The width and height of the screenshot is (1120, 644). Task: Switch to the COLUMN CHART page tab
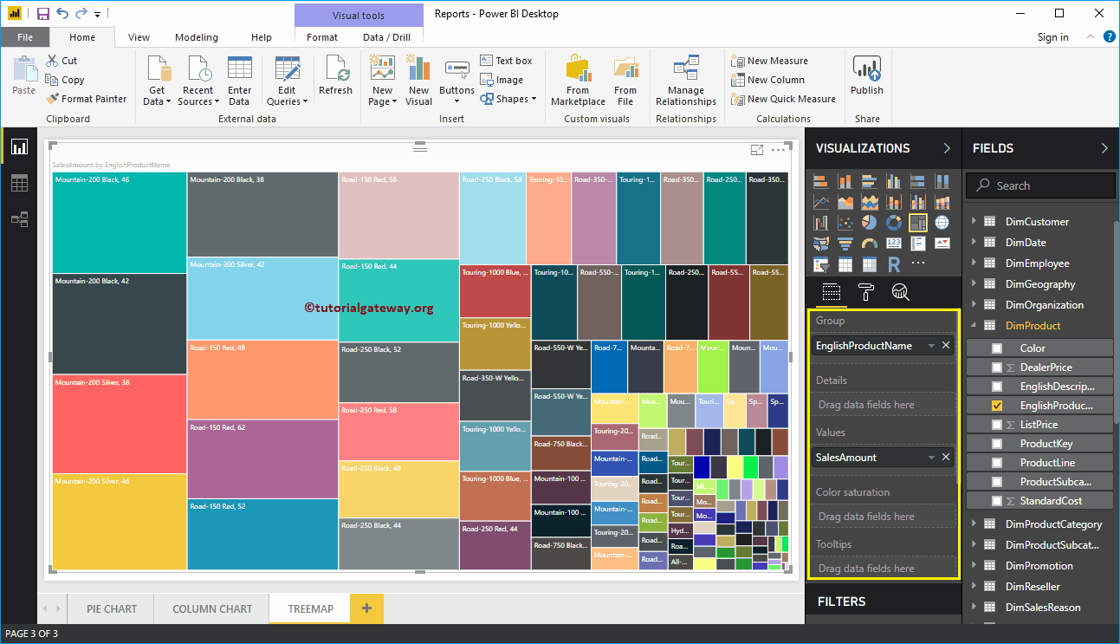tap(212, 608)
